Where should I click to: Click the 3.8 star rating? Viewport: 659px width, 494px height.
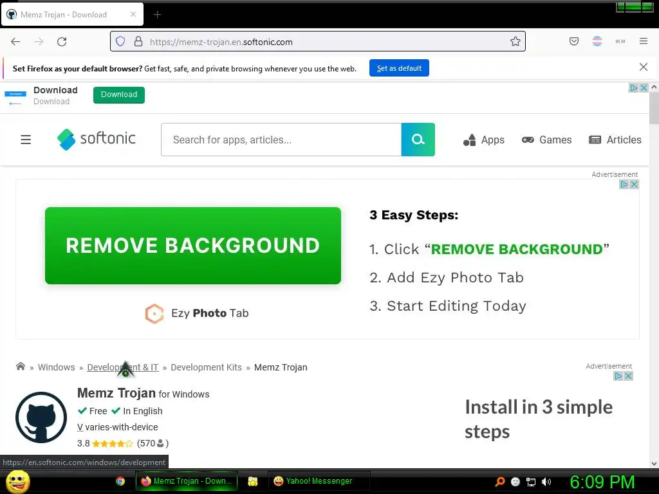tap(105, 443)
